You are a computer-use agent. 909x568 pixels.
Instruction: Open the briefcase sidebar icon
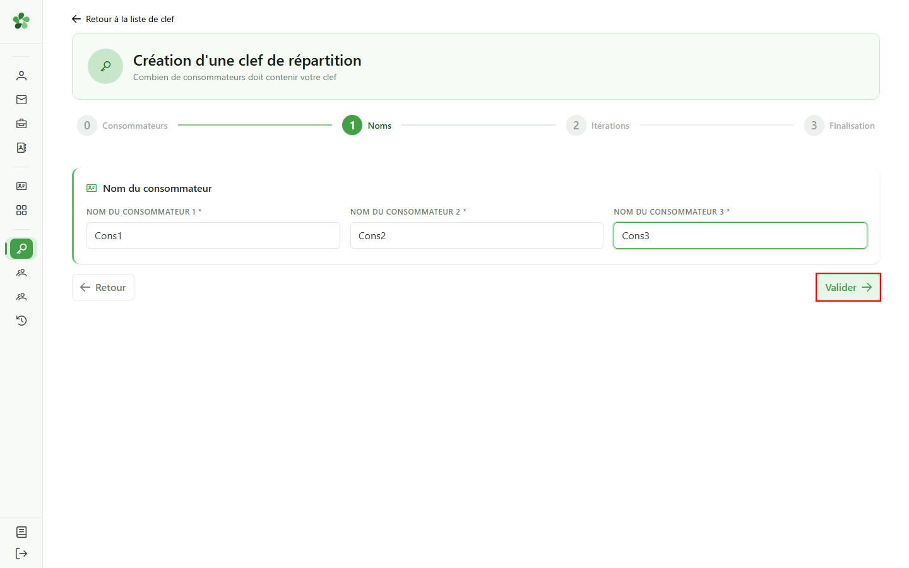[21, 124]
